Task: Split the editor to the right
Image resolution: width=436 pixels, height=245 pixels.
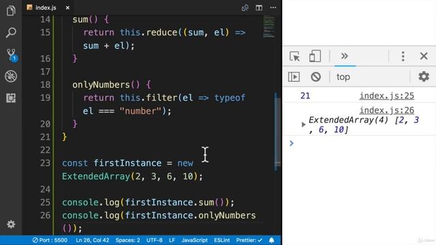Action: (259, 7)
